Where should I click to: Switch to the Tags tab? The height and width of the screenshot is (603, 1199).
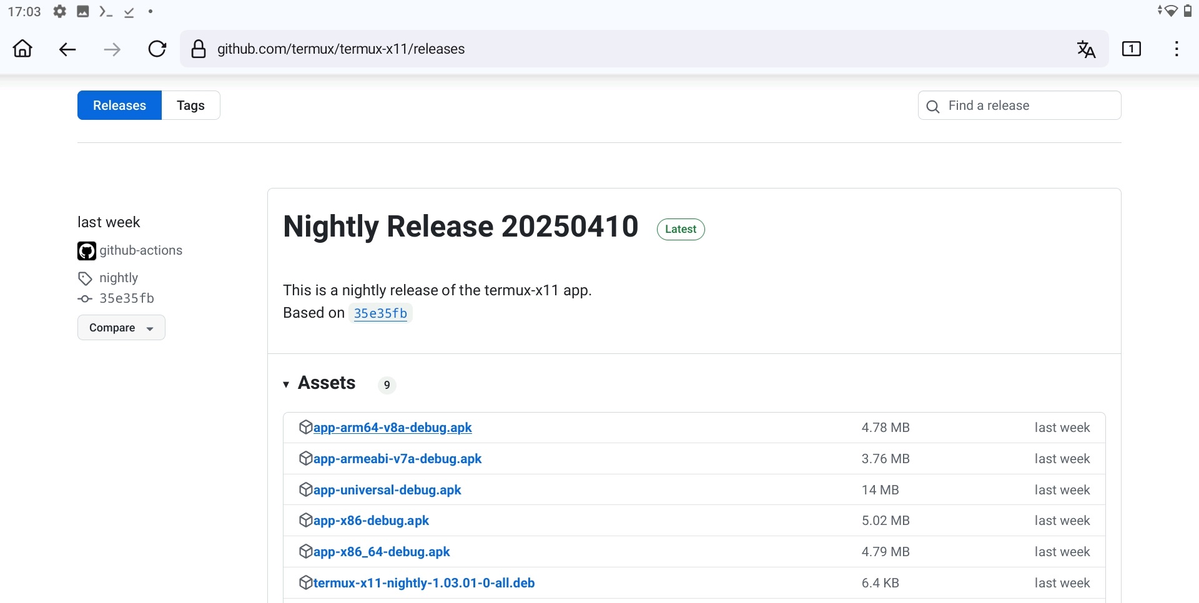coord(190,105)
